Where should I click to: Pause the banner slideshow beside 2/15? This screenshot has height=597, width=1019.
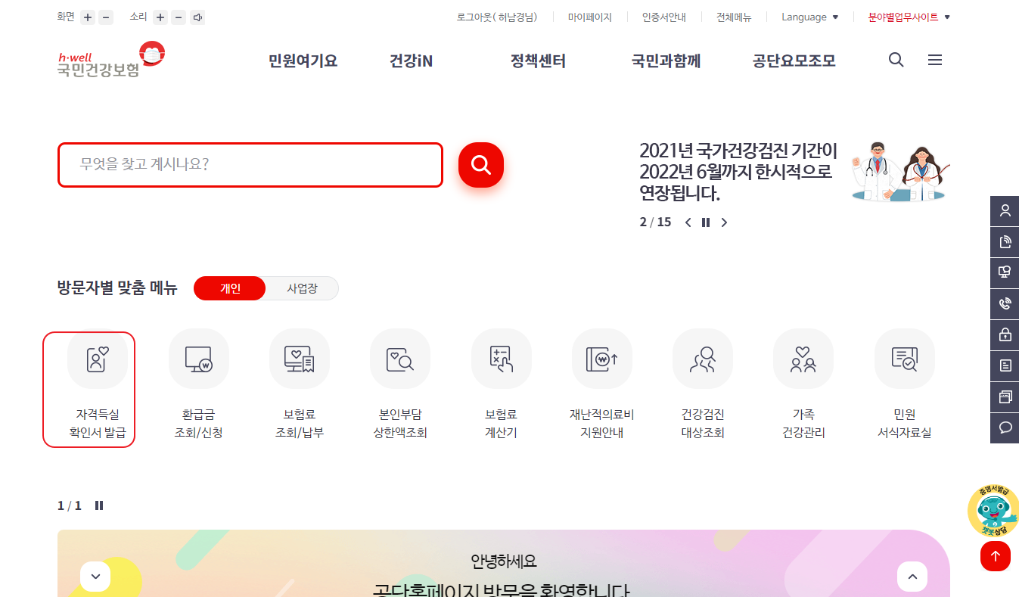(706, 222)
